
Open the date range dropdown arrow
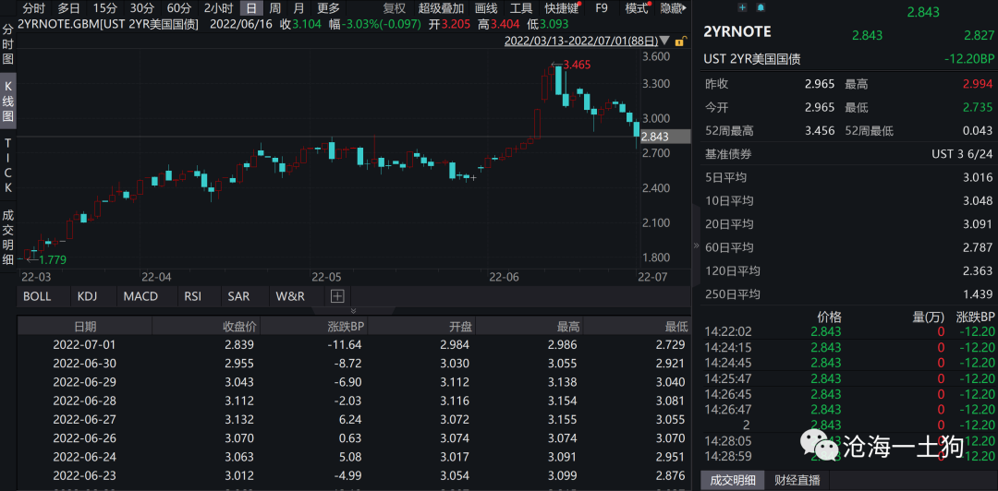665,42
